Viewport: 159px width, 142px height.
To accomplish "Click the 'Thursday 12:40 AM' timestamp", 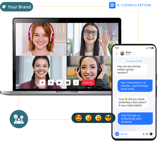I will click(134, 61).
